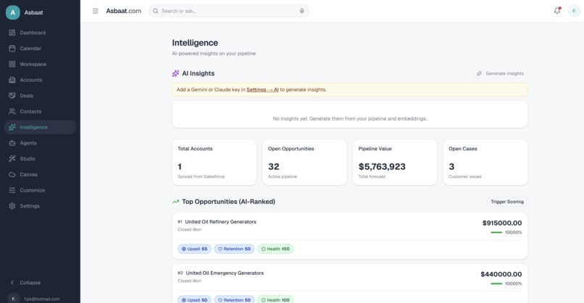Open the Studio menu item

tap(41, 158)
